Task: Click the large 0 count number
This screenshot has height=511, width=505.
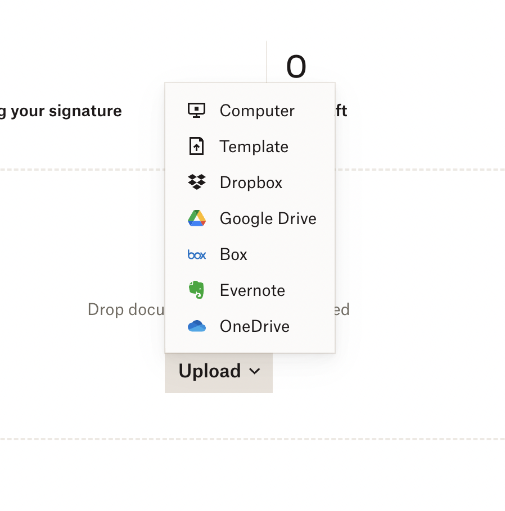Action: tap(296, 67)
